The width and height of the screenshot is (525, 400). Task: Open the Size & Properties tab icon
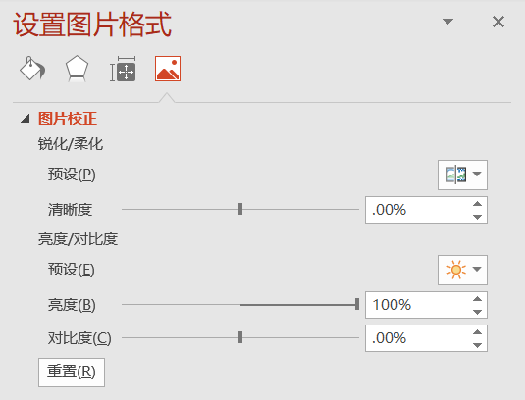point(123,69)
